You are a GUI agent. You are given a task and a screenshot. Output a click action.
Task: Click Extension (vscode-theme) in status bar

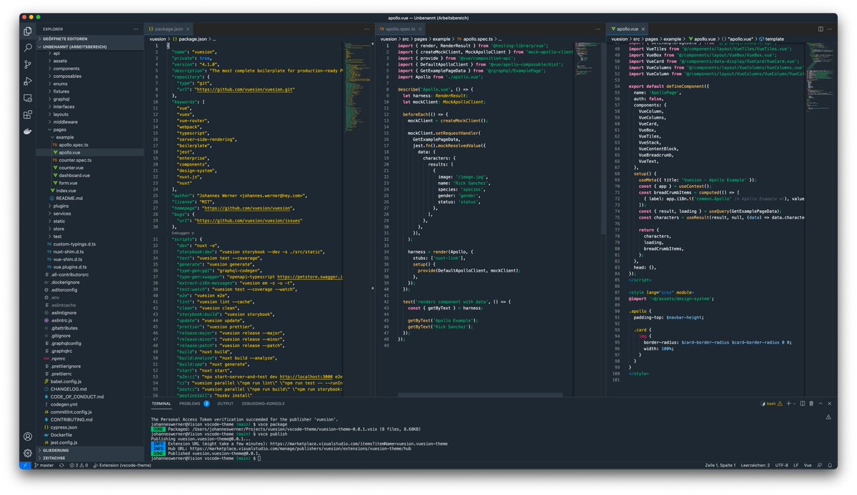tap(121, 465)
